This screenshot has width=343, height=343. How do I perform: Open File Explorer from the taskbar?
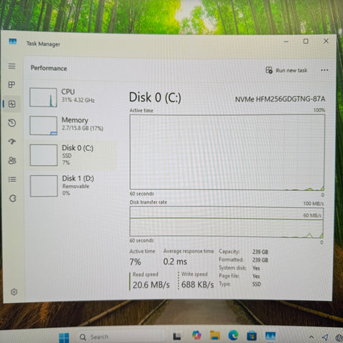[215, 335]
